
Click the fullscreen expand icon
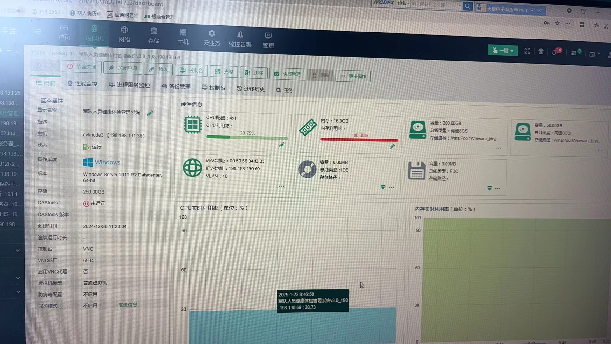527,51
